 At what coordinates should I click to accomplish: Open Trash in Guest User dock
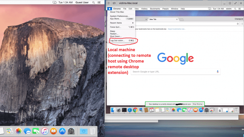[x=92, y=131]
